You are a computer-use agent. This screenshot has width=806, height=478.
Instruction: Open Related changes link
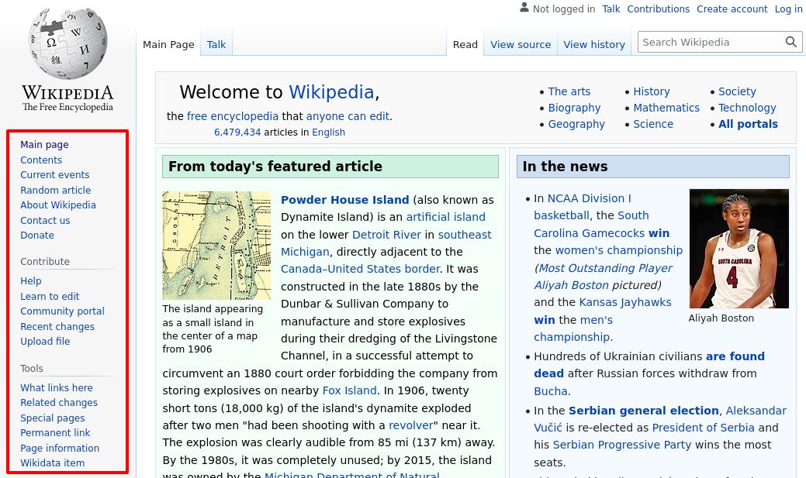point(59,403)
